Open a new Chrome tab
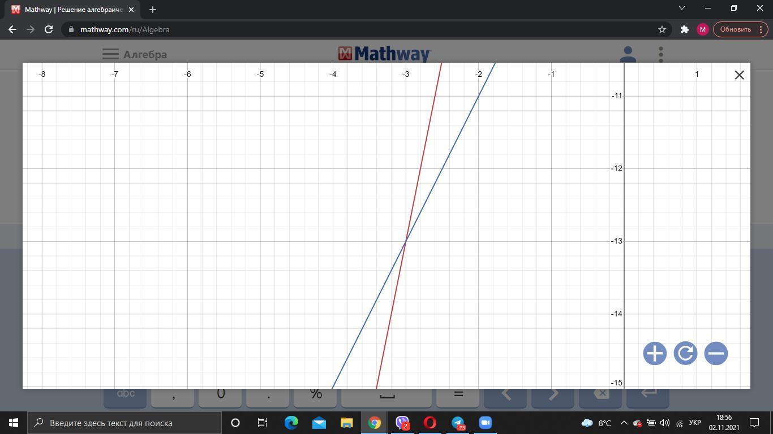This screenshot has height=434, width=773. pos(152,10)
